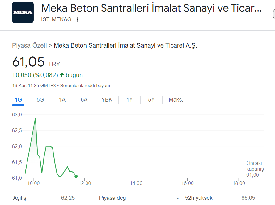This screenshot has width=275, height=205.
Task: Open the Piyasa Özeti breadcrumb link
Action: pos(29,45)
